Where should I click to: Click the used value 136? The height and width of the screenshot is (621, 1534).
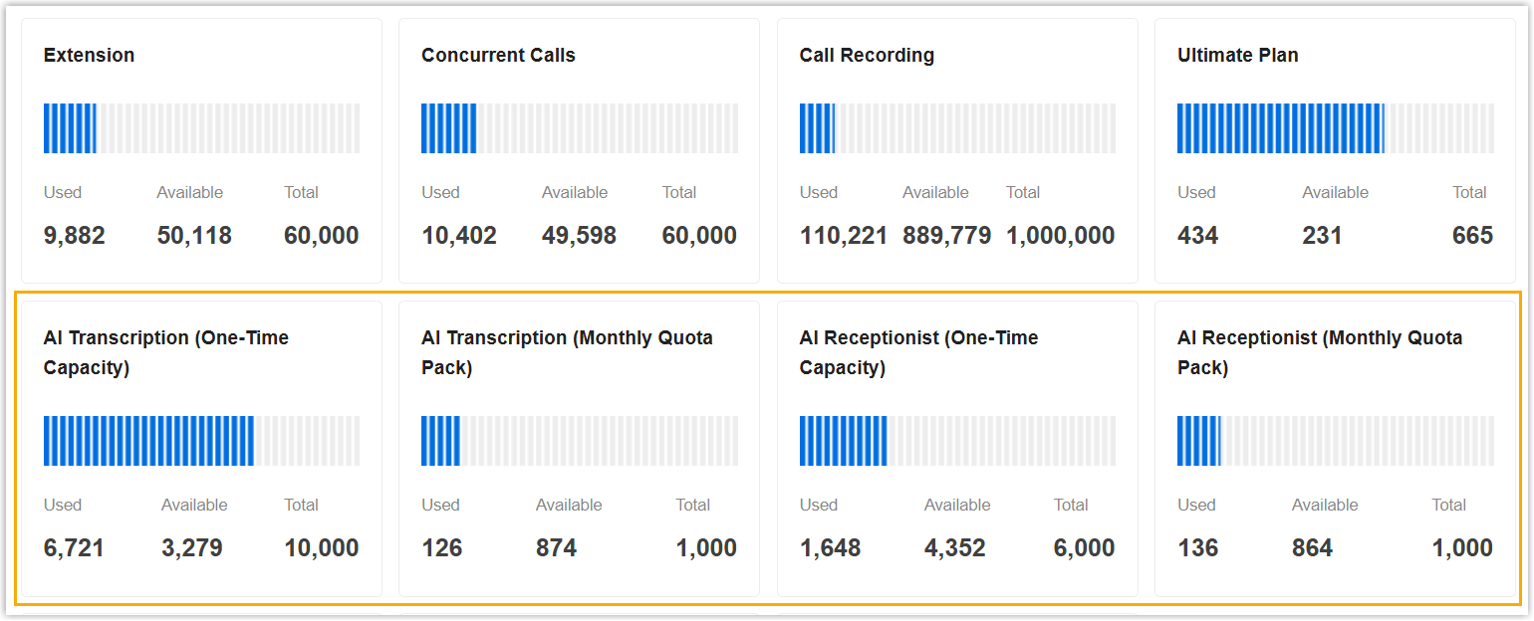(1197, 548)
